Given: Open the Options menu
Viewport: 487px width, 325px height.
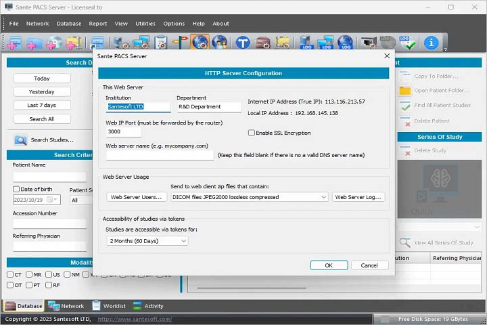Looking at the screenshot, I should 174,24.
